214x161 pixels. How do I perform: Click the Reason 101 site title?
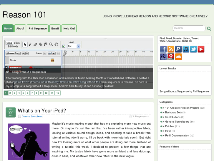tap(24, 15)
